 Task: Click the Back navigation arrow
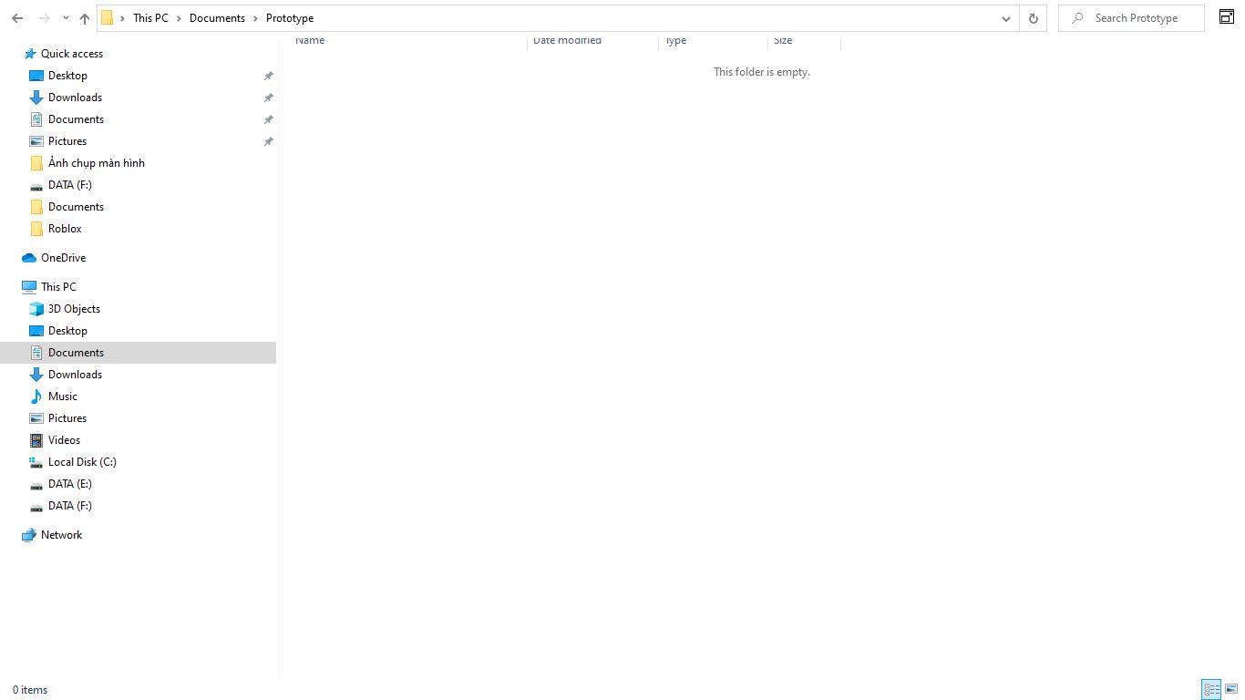pos(17,18)
